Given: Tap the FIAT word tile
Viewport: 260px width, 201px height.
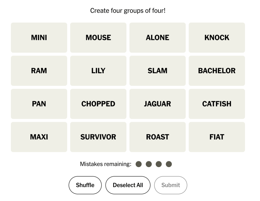Looking at the screenshot, I should [x=217, y=137].
